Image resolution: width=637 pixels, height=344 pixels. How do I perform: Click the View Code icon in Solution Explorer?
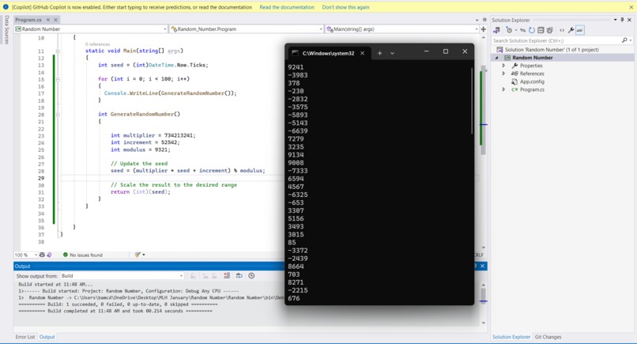click(562, 30)
